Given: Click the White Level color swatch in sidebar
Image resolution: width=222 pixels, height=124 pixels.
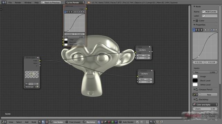Looking at the screenshot, I should tap(195, 85).
